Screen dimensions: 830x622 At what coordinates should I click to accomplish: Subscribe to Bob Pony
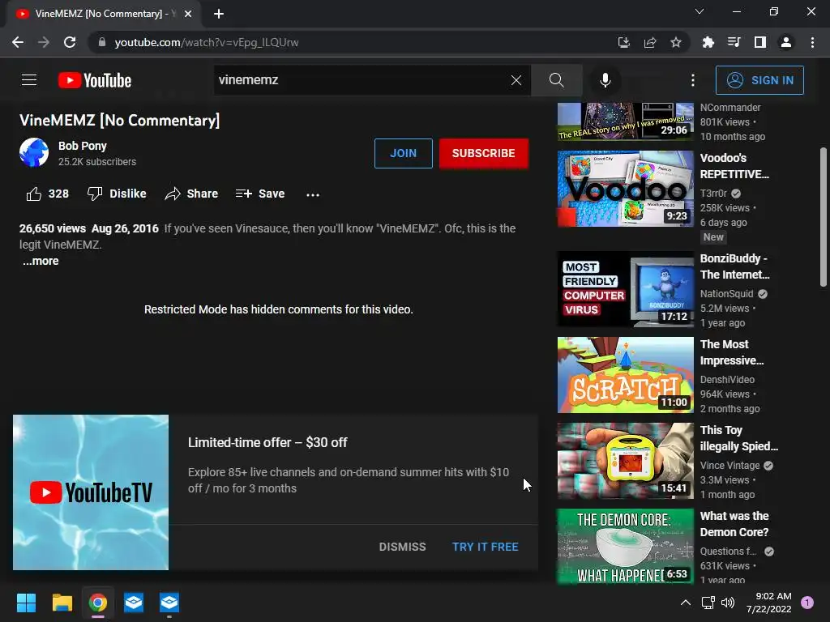[x=483, y=153]
